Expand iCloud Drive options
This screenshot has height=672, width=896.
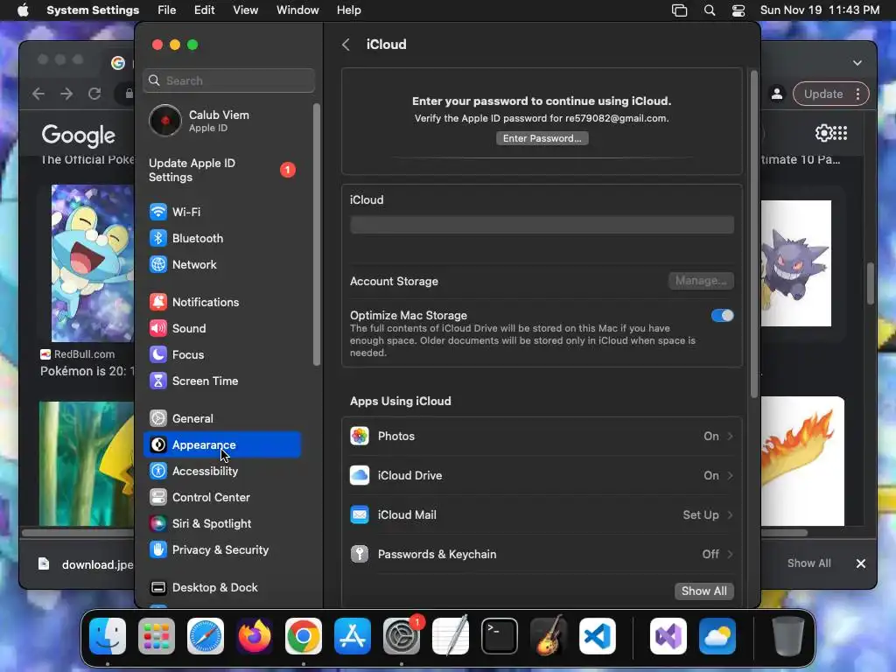click(x=542, y=476)
